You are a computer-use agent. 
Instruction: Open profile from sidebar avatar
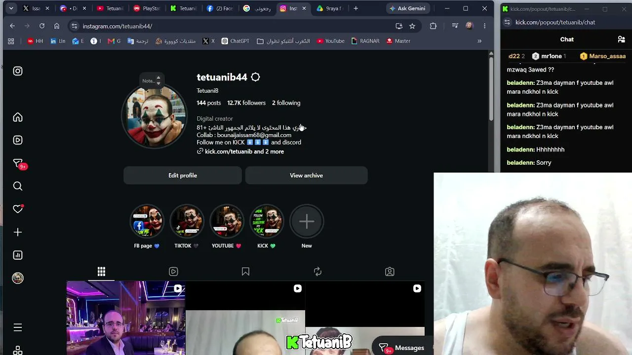[18, 278]
